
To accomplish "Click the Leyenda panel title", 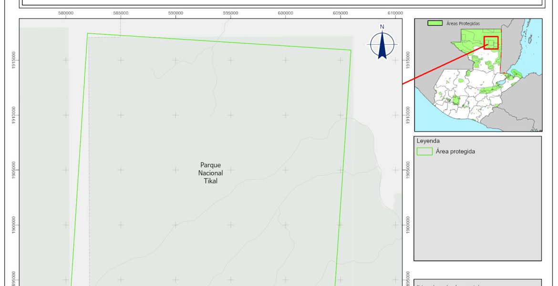I will point(428,141).
